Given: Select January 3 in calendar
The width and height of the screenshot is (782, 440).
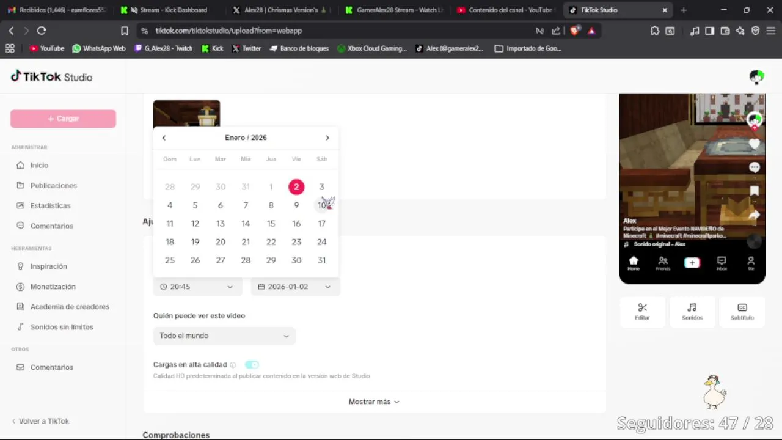Looking at the screenshot, I should (x=321, y=187).
